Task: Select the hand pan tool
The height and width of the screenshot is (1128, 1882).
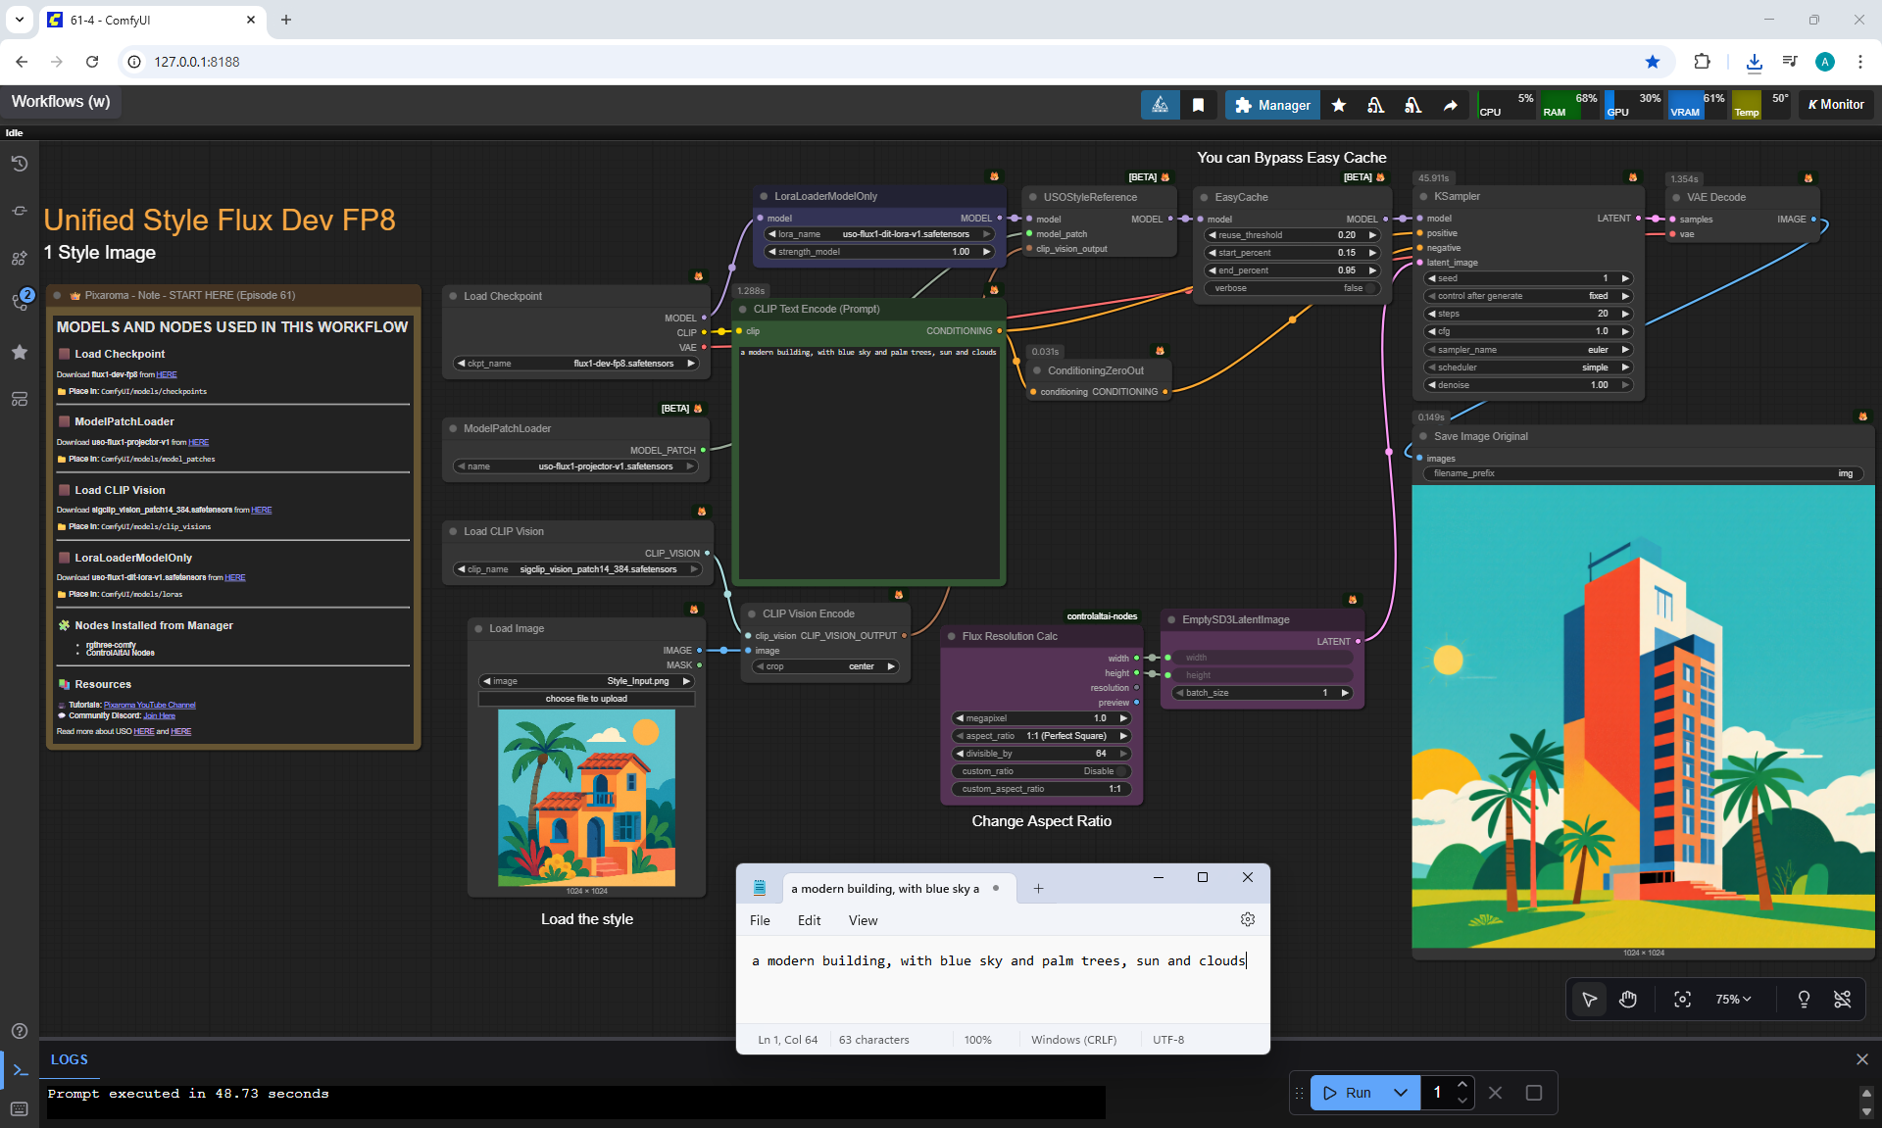Action: [x=1628, y=1000]
